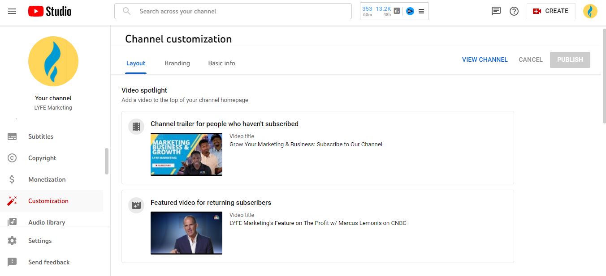Open the extension widget menu lines

(x=421, y=11)
